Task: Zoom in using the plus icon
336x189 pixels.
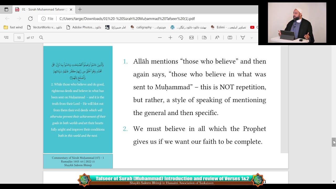Action: 170,38
